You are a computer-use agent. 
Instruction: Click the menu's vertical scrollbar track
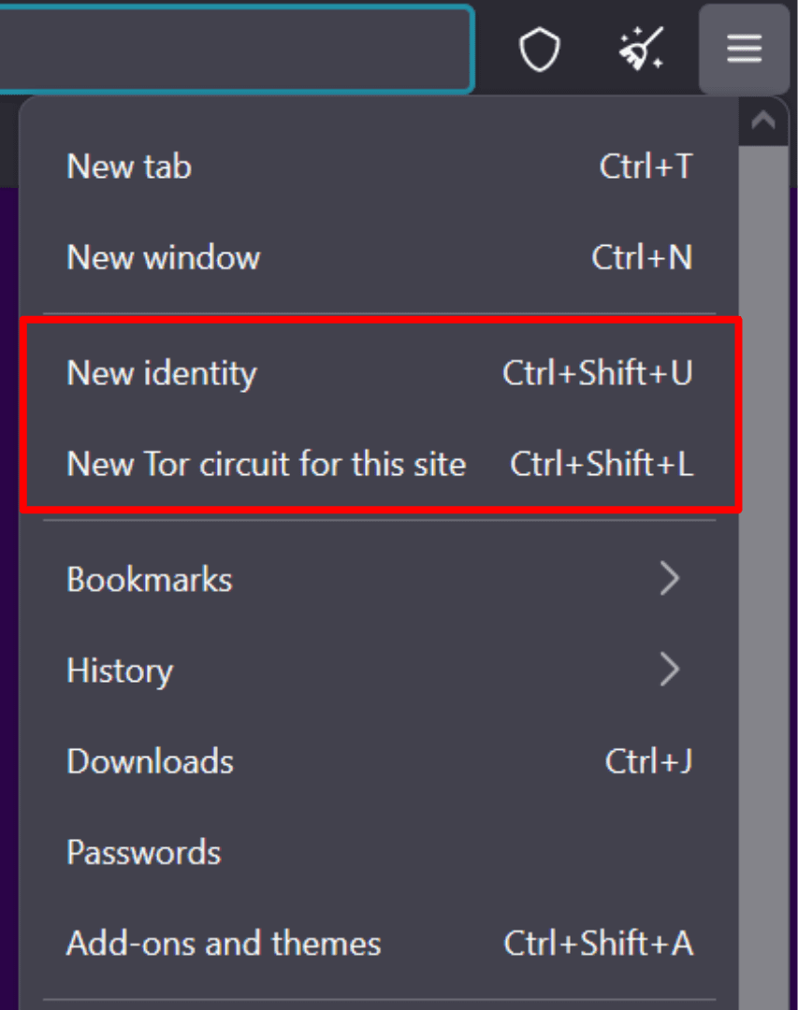pyautogui.click(x=763, y=561)
